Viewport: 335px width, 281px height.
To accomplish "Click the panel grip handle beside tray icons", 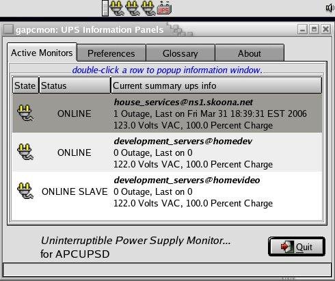I will point(105,8).
